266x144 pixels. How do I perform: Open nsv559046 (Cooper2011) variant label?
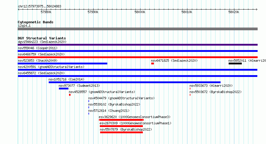tap(38, 48)
